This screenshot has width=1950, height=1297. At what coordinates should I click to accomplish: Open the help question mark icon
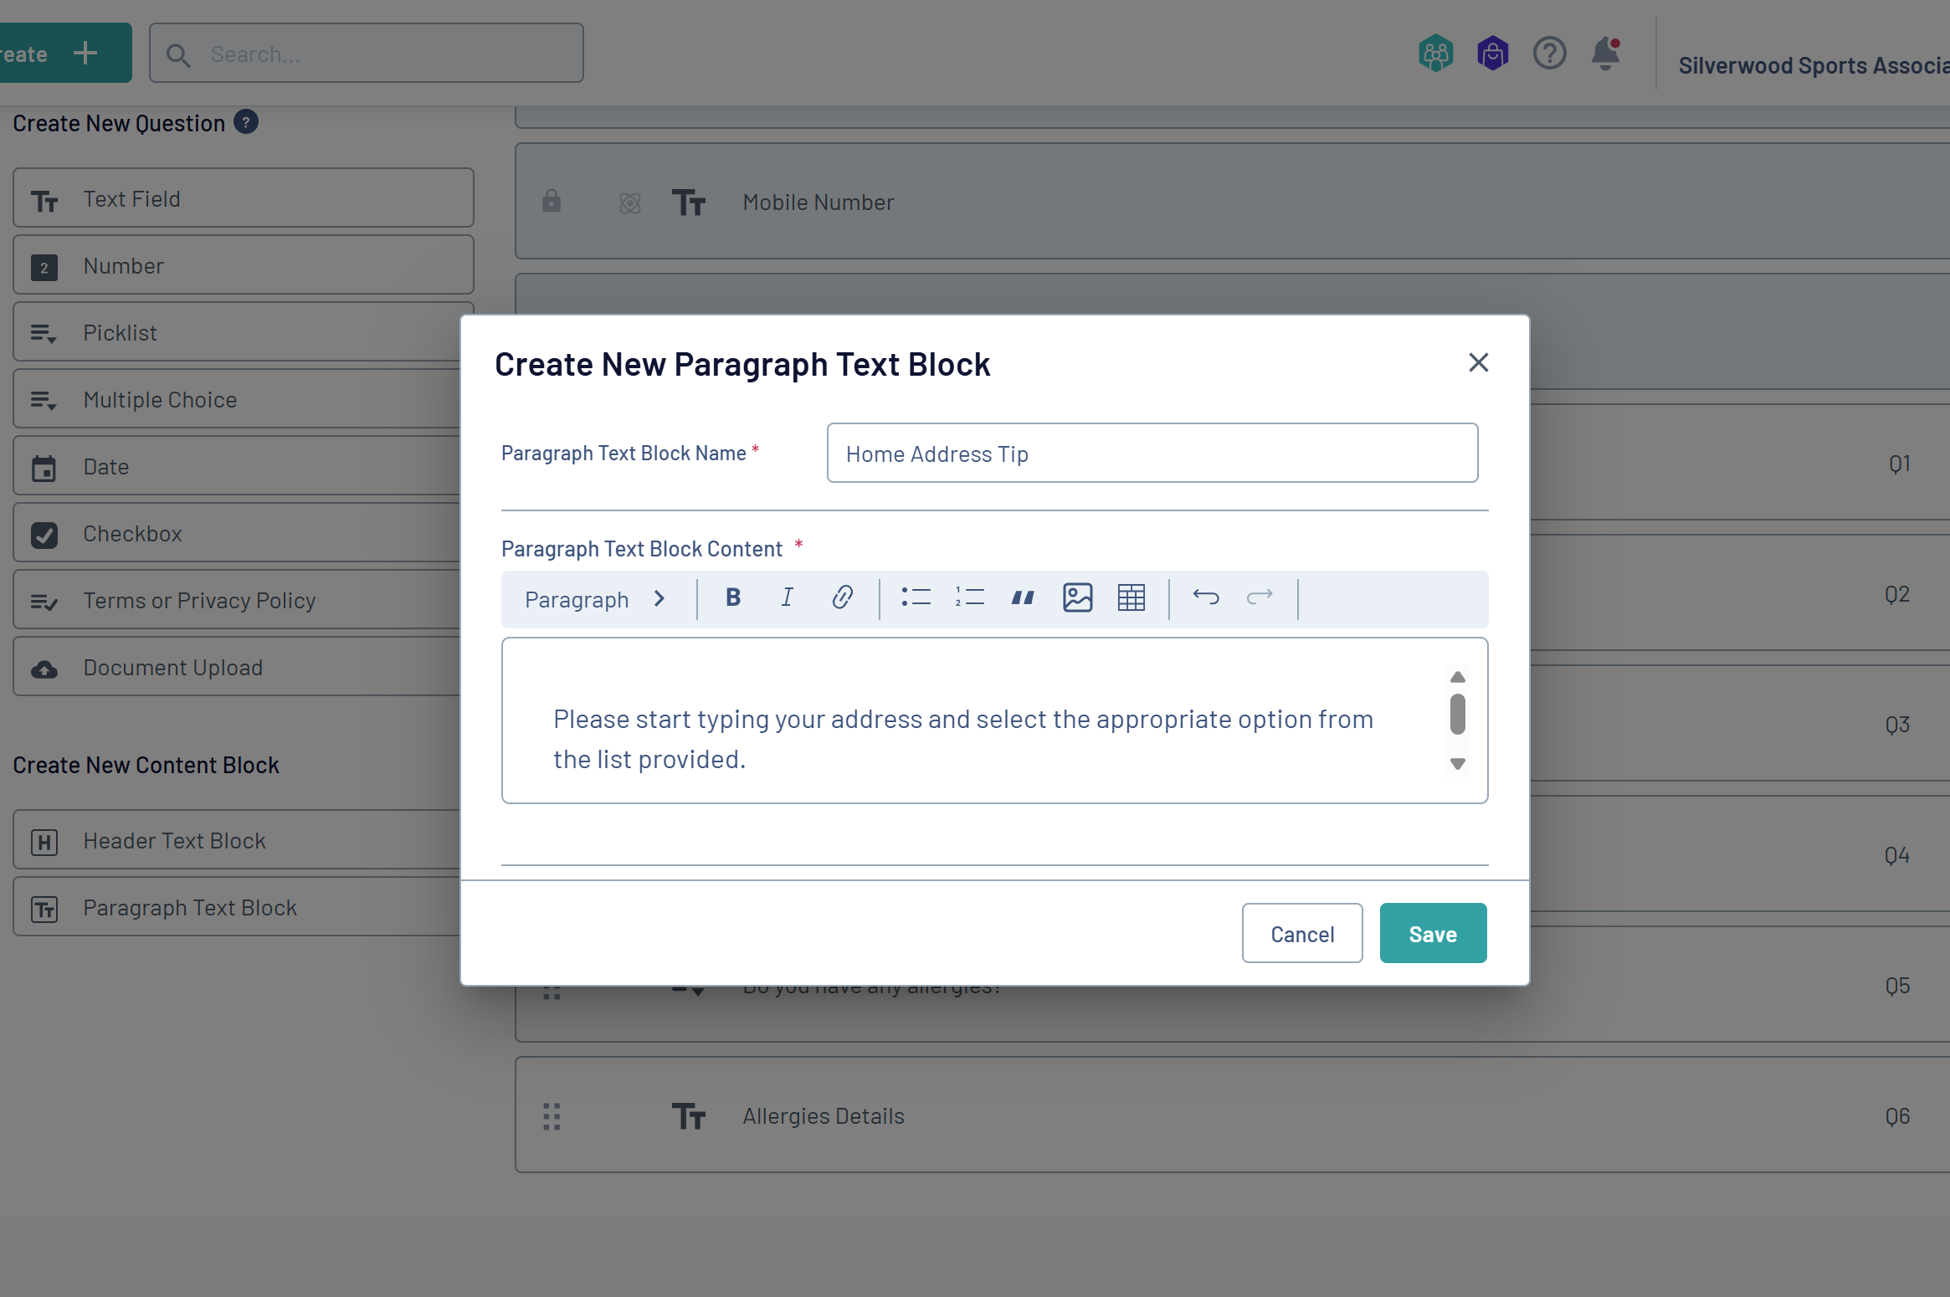[1549, 54]
